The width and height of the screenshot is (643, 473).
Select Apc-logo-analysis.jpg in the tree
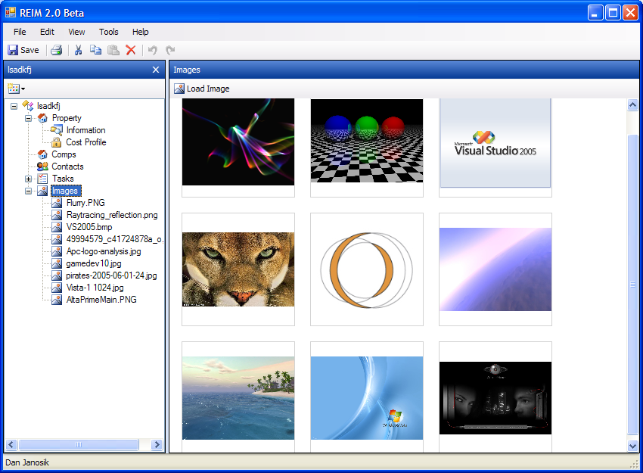pyautogui.click(x=104, y=251)
